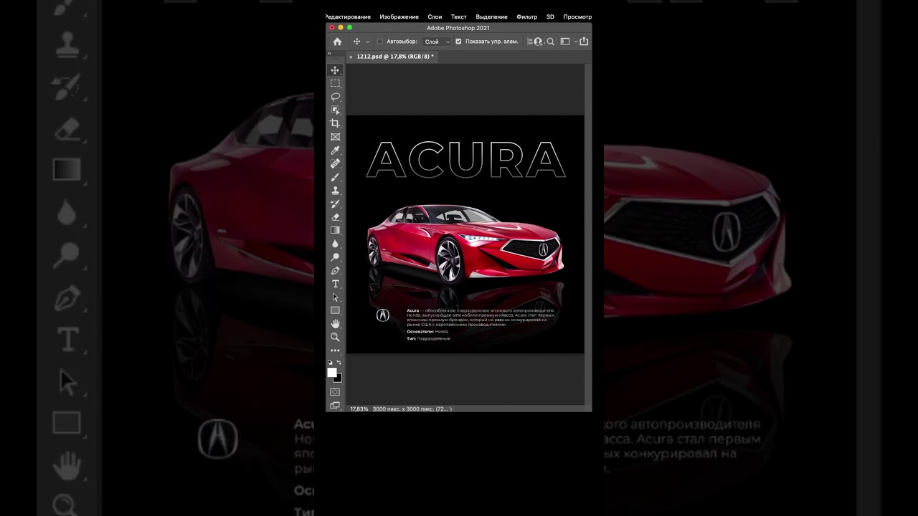The image size is (918, 516).
Task: Expand the tools panel with double-arrow
Action: (x=330, y=54)
